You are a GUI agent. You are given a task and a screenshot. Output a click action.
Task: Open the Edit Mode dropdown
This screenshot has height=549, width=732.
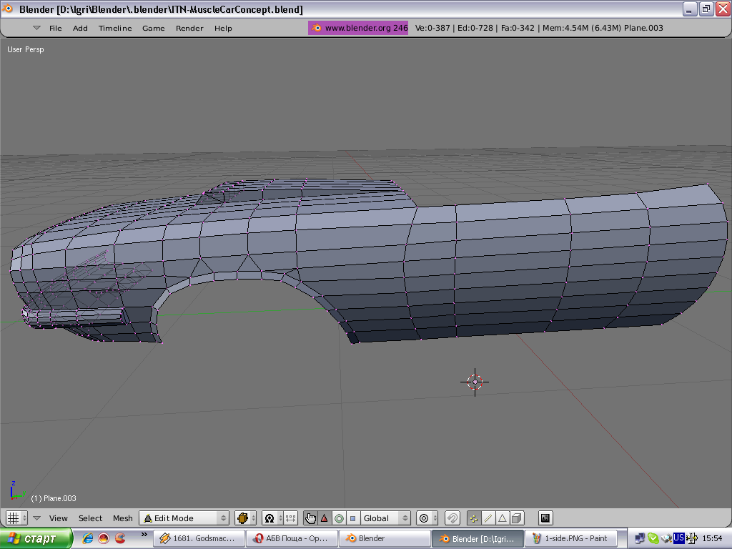[x=184, y=518]
